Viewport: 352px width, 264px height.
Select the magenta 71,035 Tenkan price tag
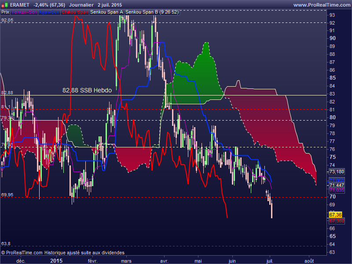(337, 191)
